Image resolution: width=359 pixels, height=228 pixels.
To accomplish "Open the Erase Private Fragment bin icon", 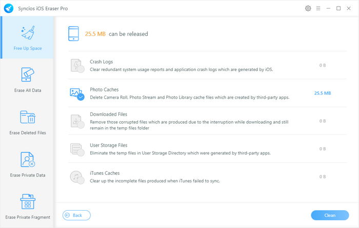I will (x=28, y=201).
